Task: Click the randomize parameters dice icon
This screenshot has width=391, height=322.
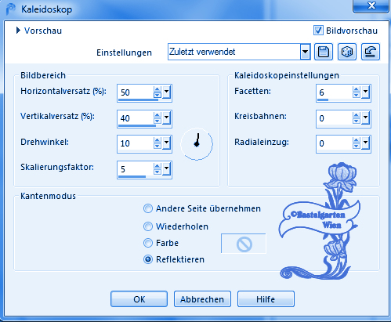Action: click(347, 52)
